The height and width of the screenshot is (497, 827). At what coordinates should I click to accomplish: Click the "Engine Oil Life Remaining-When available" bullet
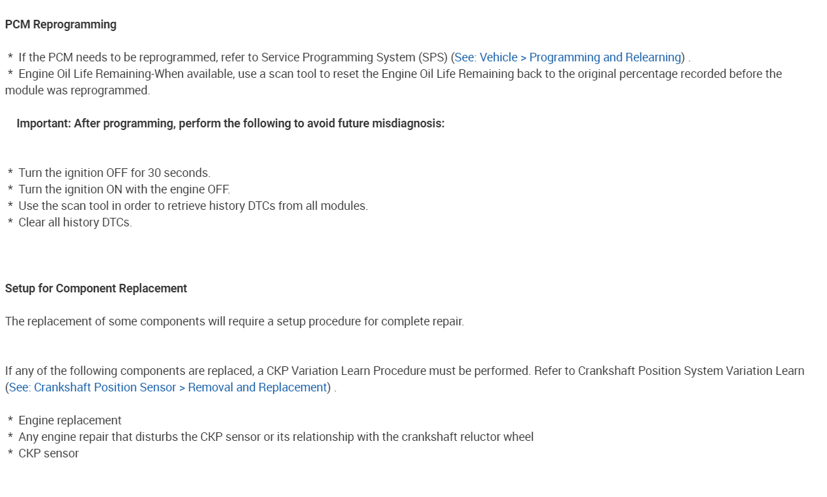(x=125, y=74)
